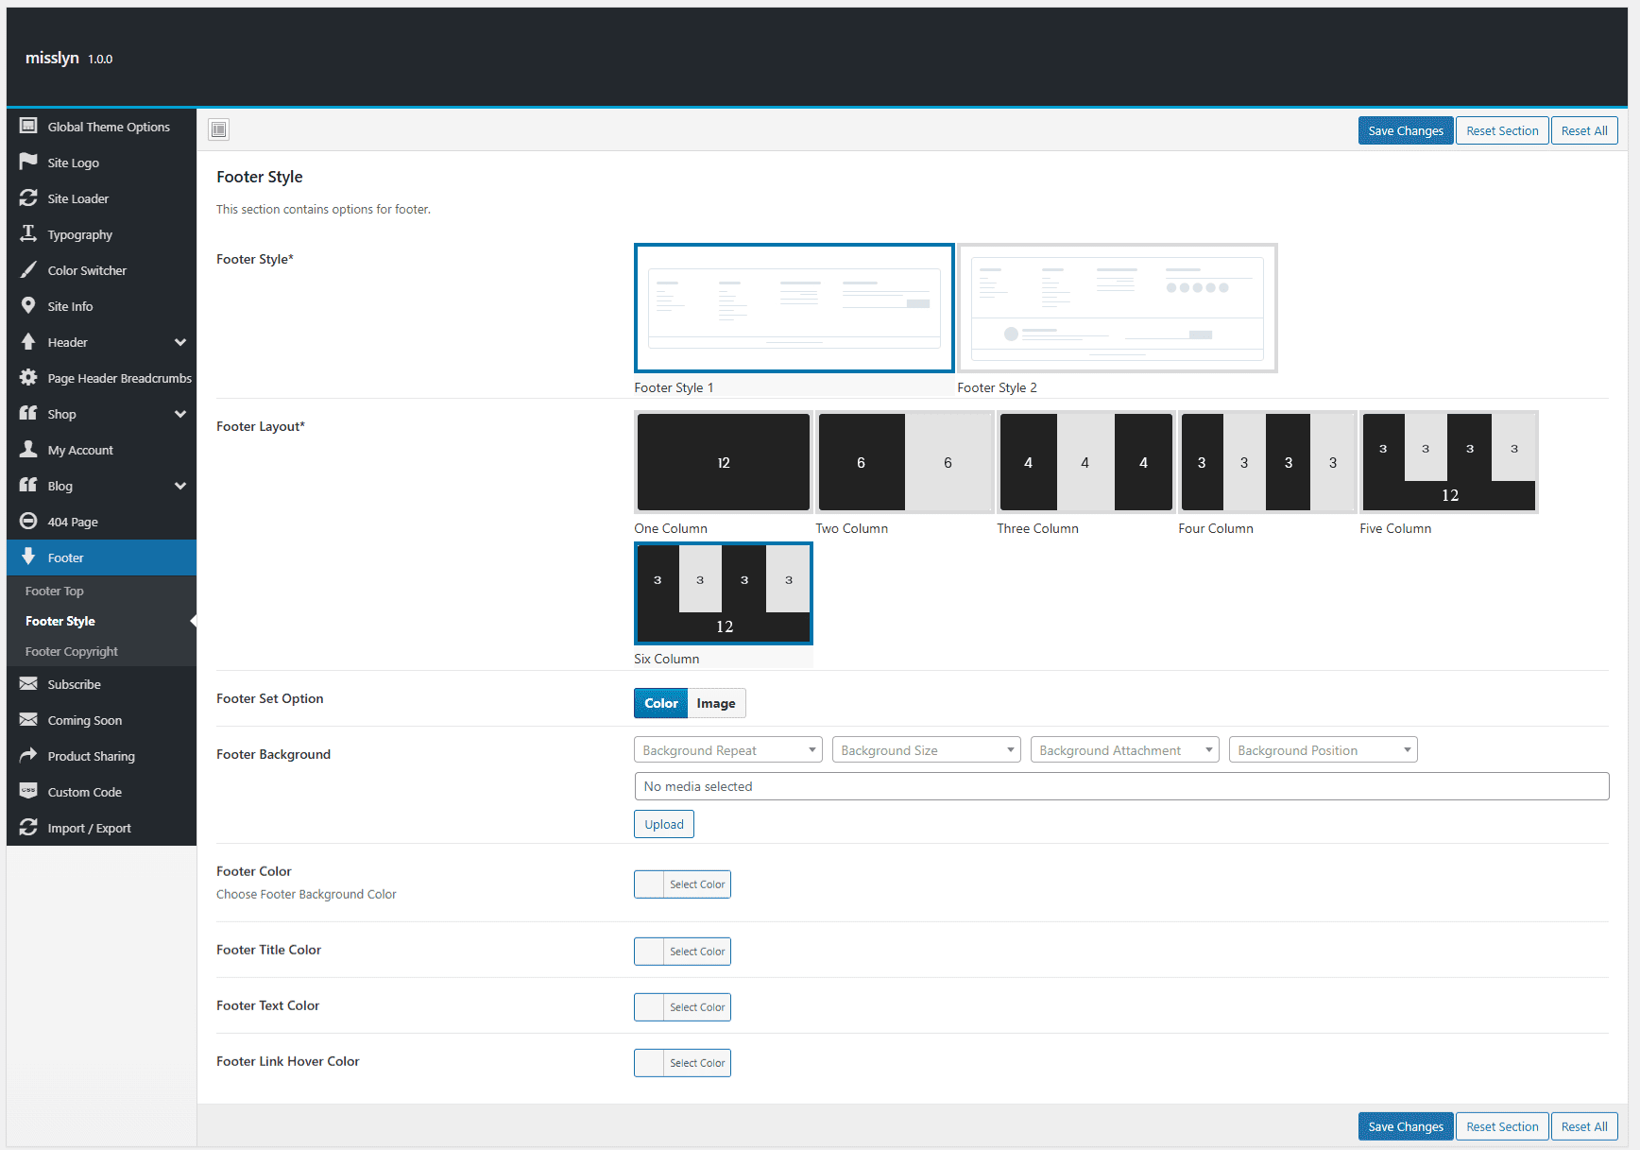The height and width of the screenshot is (1150, 1640).
Task: Click the Upload button
Action: click(x=664, y=824)
